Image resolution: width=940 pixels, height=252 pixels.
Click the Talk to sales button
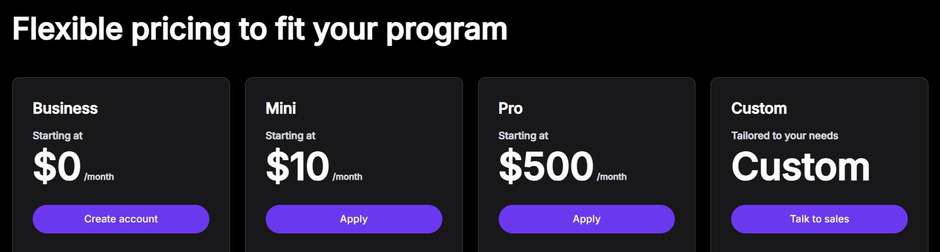point(819,219)
